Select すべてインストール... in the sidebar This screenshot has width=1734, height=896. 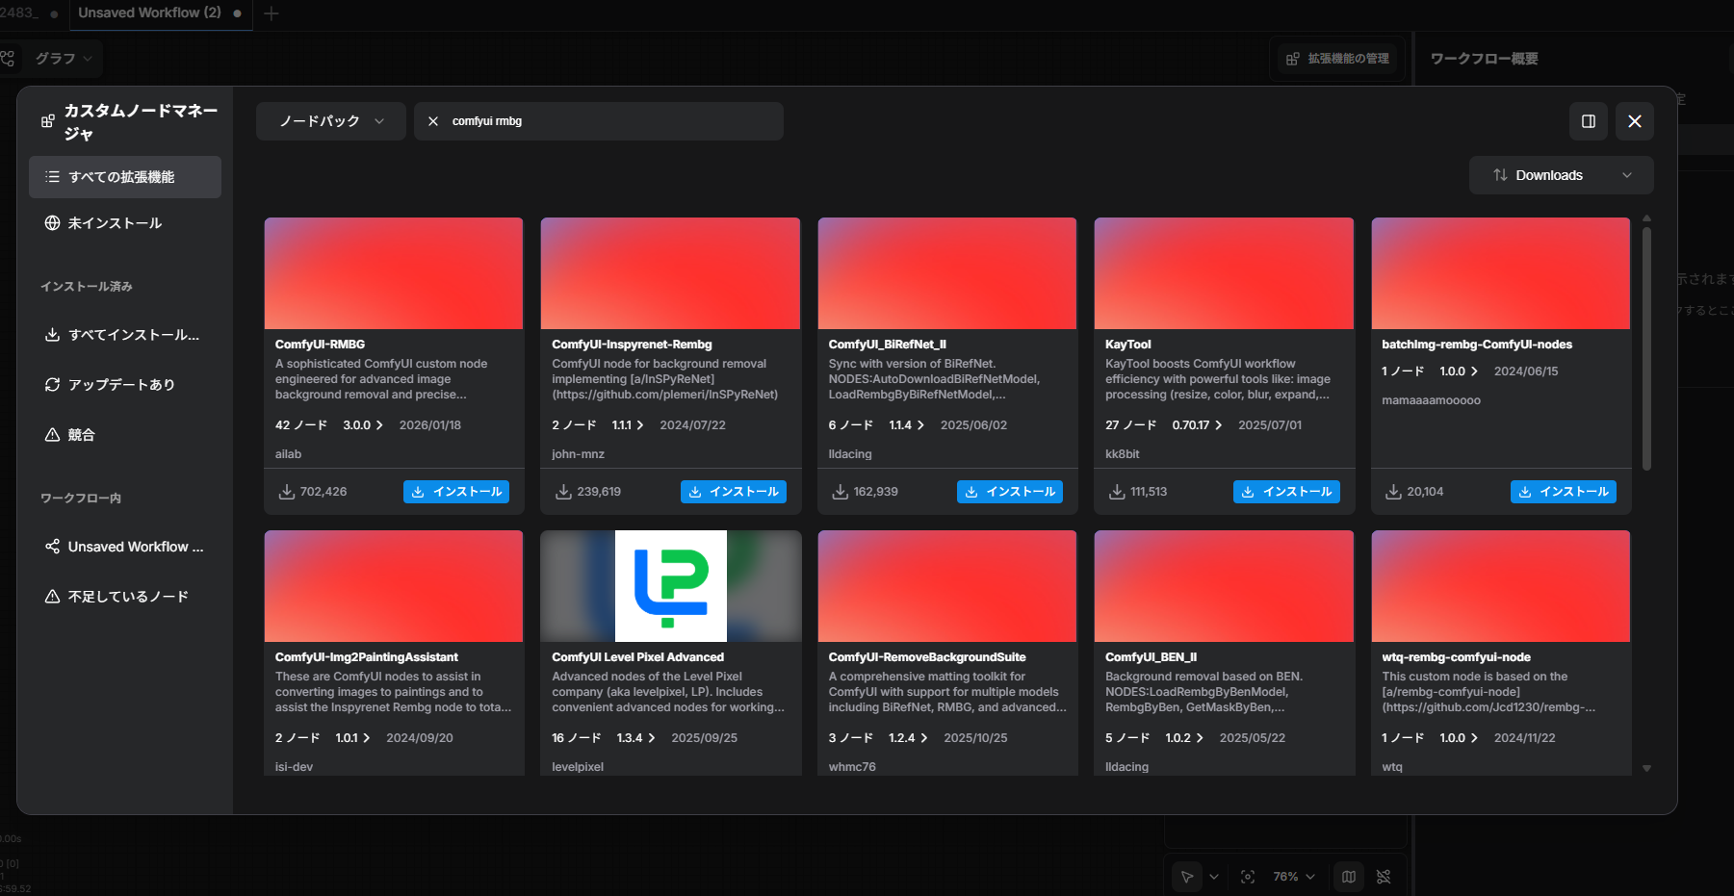click(x=125, y=335)
